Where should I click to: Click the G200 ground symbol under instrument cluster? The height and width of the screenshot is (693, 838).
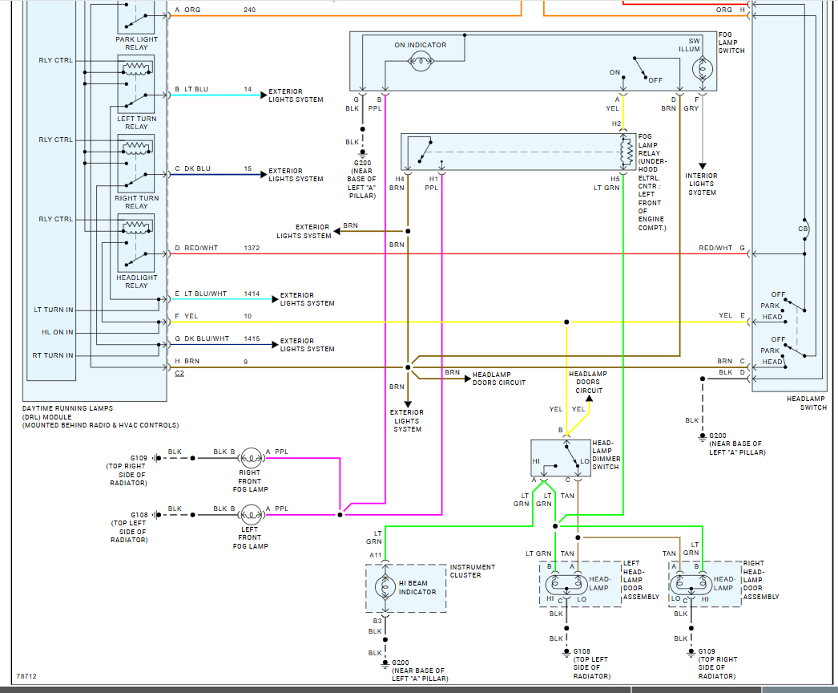tap(385, 664)
